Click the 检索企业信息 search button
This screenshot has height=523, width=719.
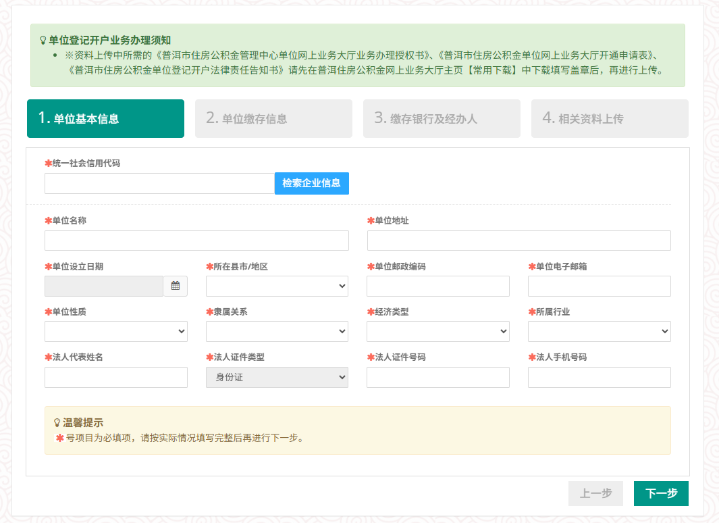[311, 183]
